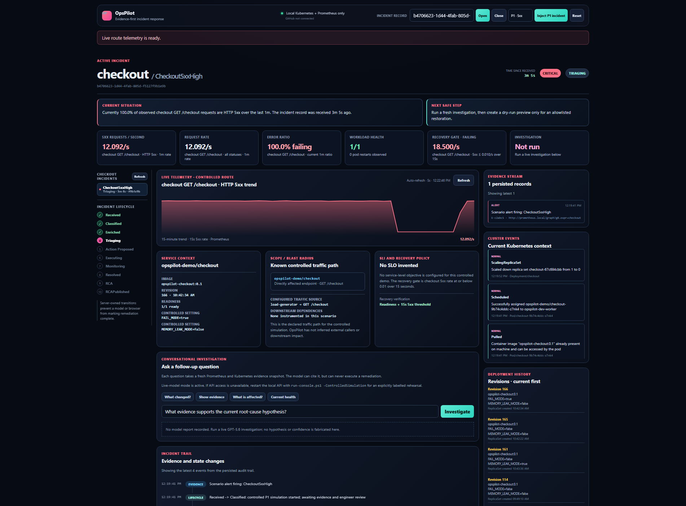This screenshot has width=686, height=506.
Task: Click the LIFECYCLE tag in incident trail
Action: coord(195,498)
